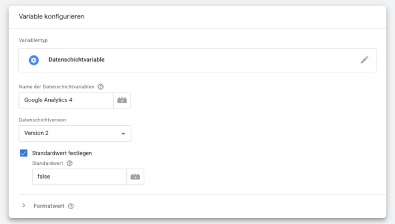Click the blue gear Datenschichtvariable icon
Viewport: 395px width, 224px height.
[34, 60]
